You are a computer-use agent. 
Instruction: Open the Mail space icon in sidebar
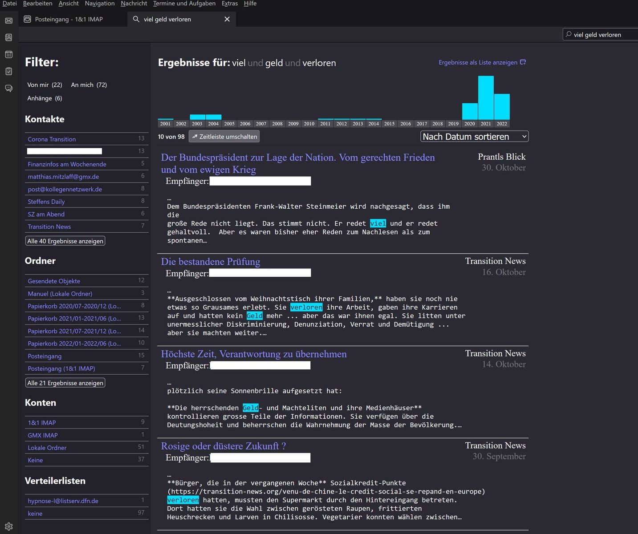pyautogui.click(x=8, y=20)
